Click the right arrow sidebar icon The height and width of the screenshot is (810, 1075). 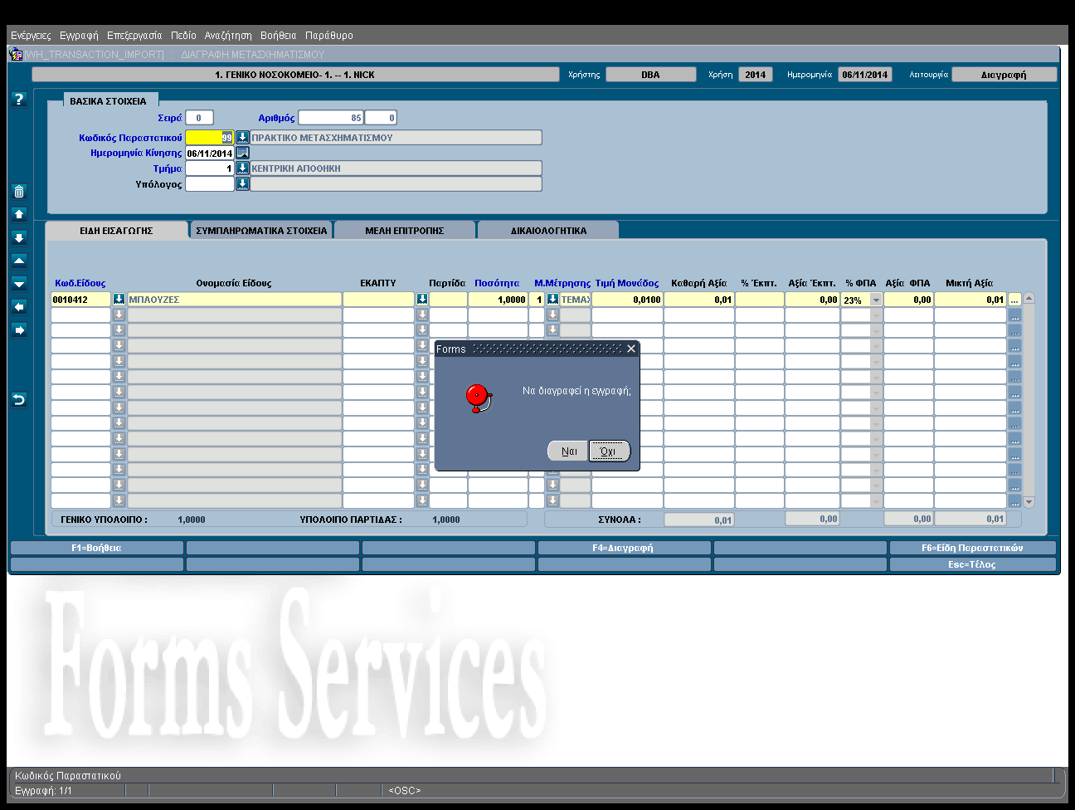click(x=19, y=330)
